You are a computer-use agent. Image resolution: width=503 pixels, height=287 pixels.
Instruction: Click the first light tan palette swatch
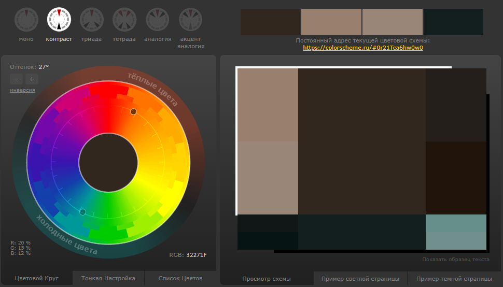(331, 22)
